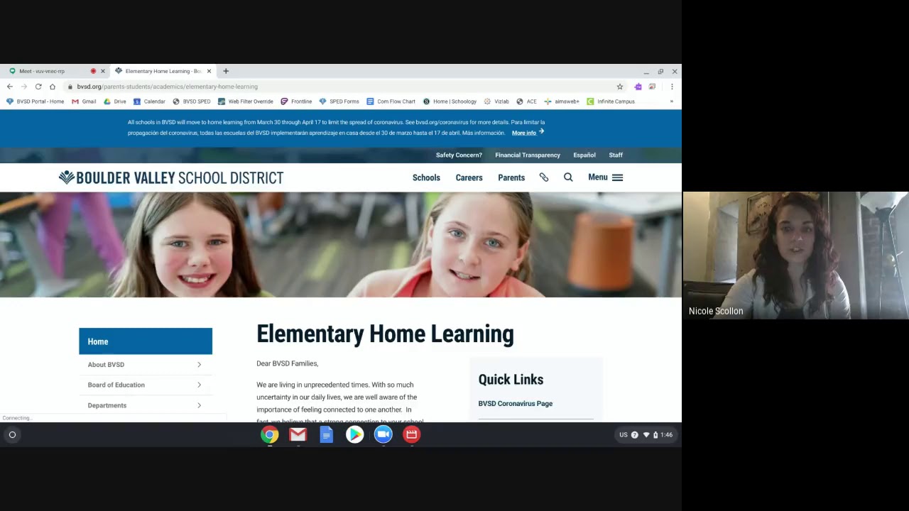
Task: Click More info link in banner
Action: tap(528, 133)
